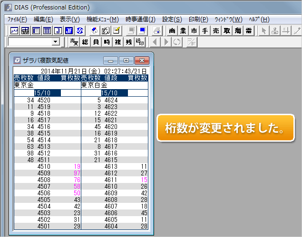
Task: Click the 時 icon in second toolbar
Action: [107, 42]
